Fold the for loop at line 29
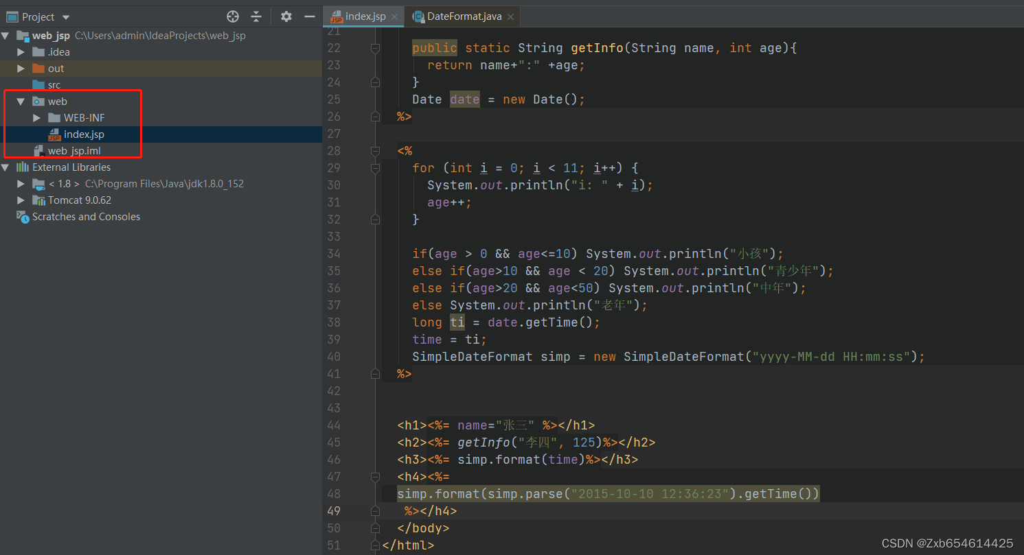1024x555 pixels. click(x=375, y=168)
